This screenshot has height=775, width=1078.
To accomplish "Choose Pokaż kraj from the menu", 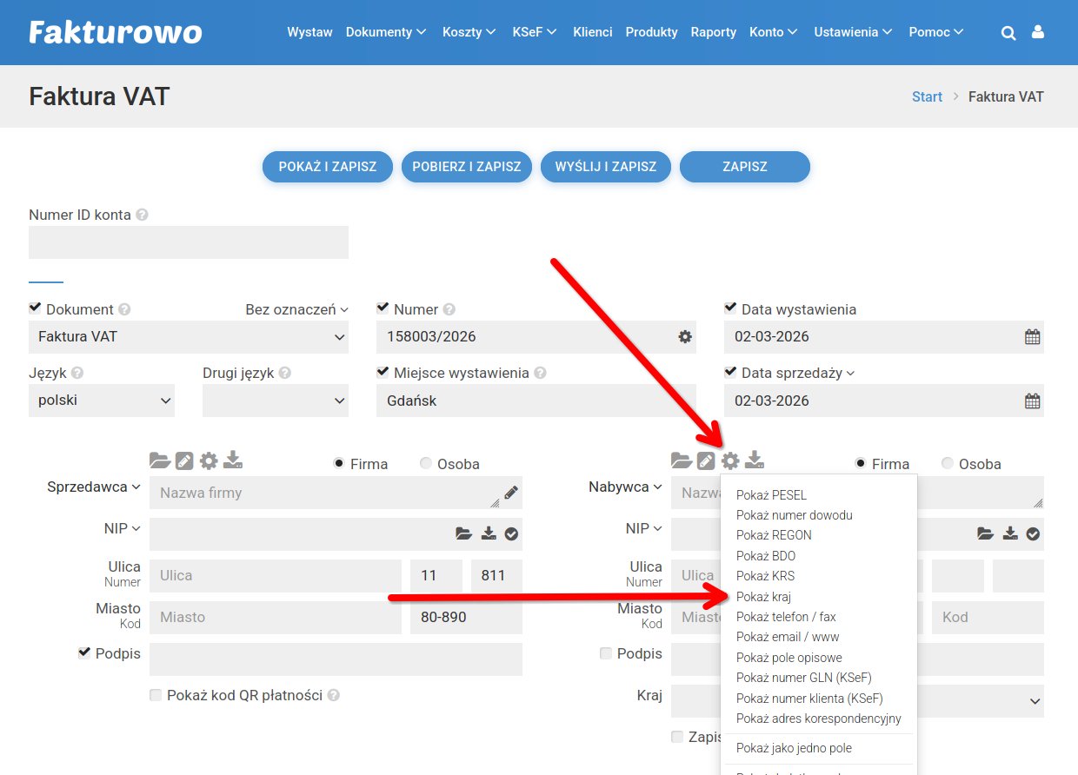I will [763, 597].
